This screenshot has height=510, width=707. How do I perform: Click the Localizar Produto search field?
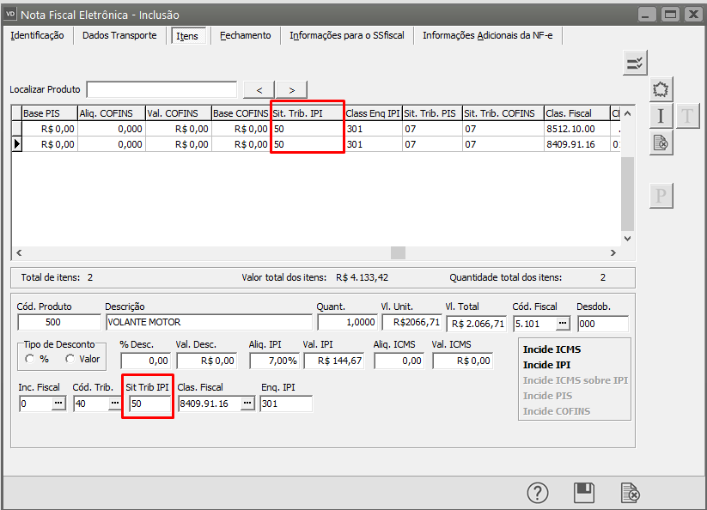pos(162,90)
